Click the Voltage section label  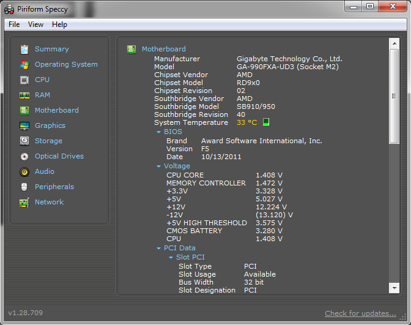pyautogui.click(x=177, y=166)
